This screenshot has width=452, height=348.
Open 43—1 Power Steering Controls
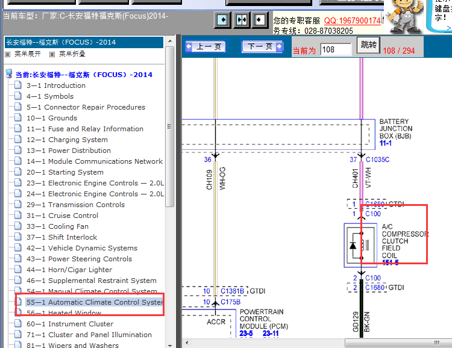tap(80, 259)
